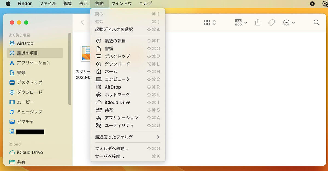The height and width of the screenshot is (171, 328).
Task: Click the コンピュータ laptop icon in menu
Action: 99,79
